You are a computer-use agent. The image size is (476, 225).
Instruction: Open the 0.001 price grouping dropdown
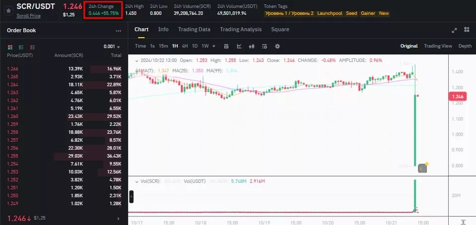coord(112,47)
